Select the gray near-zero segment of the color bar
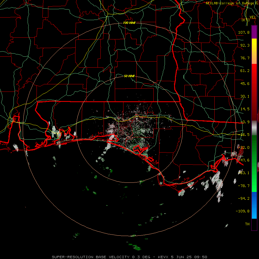 tap(254, 127)
